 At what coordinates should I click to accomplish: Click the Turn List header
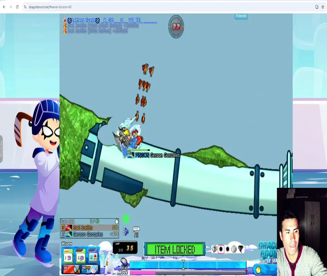pos(67,222)
